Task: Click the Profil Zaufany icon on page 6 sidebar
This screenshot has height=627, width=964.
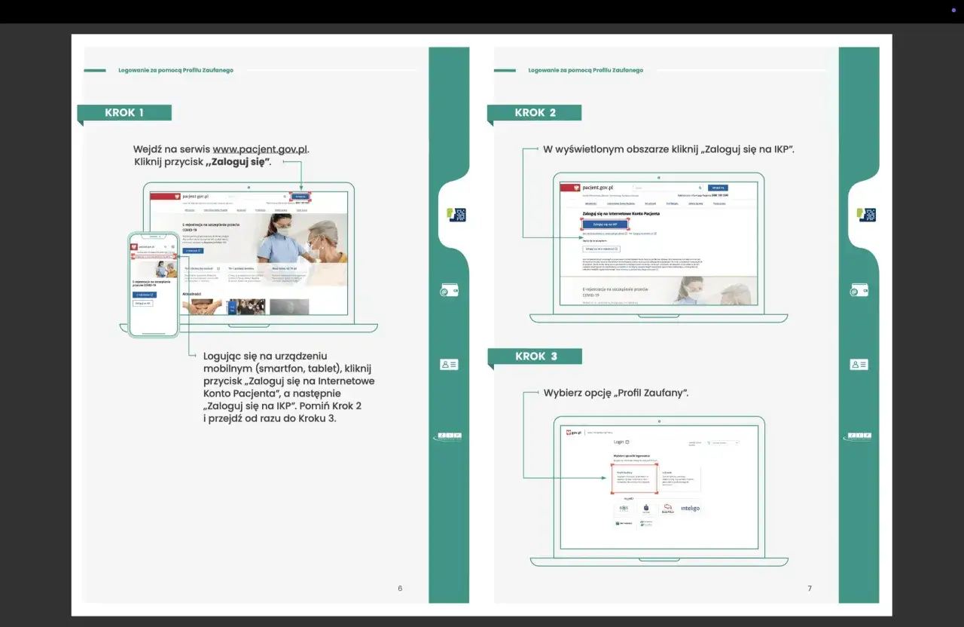Action: tap(456, 215)
